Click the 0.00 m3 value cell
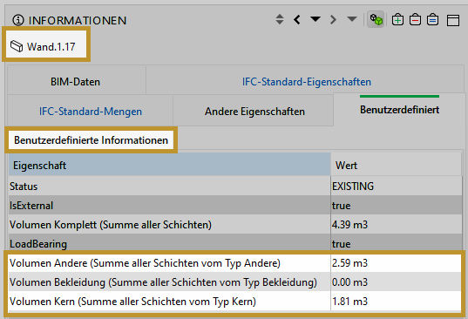Image resolution: width=468 pixels, height=319 pixels. tap(397, 282)
